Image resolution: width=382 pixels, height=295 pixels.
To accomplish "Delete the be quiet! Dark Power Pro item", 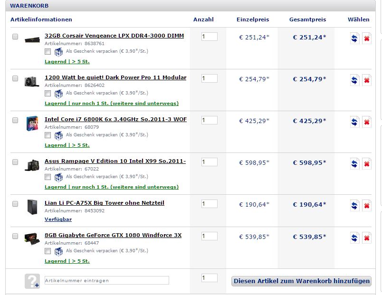I will coord(367,80).
